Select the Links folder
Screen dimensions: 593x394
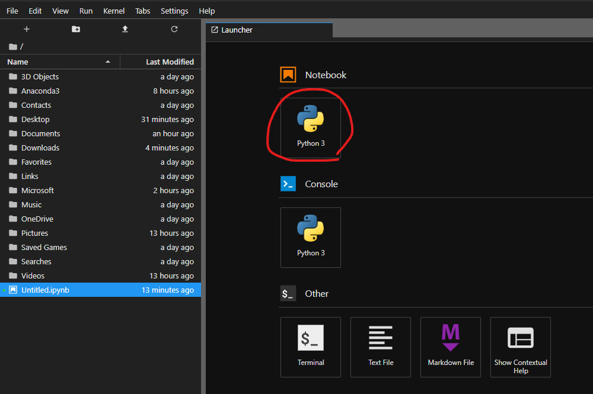[100, 176]
